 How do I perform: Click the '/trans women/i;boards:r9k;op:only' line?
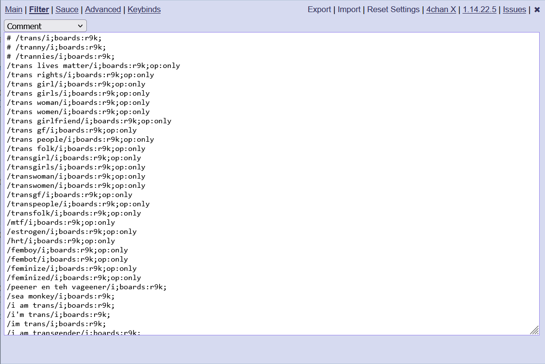78,112
